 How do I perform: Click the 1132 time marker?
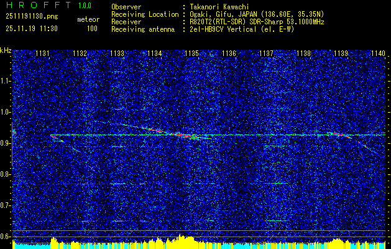[x=80, y=54]
